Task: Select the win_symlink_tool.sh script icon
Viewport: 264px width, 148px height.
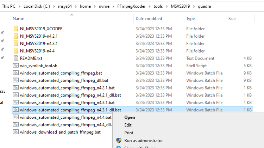Action: [x=16, y=66]
